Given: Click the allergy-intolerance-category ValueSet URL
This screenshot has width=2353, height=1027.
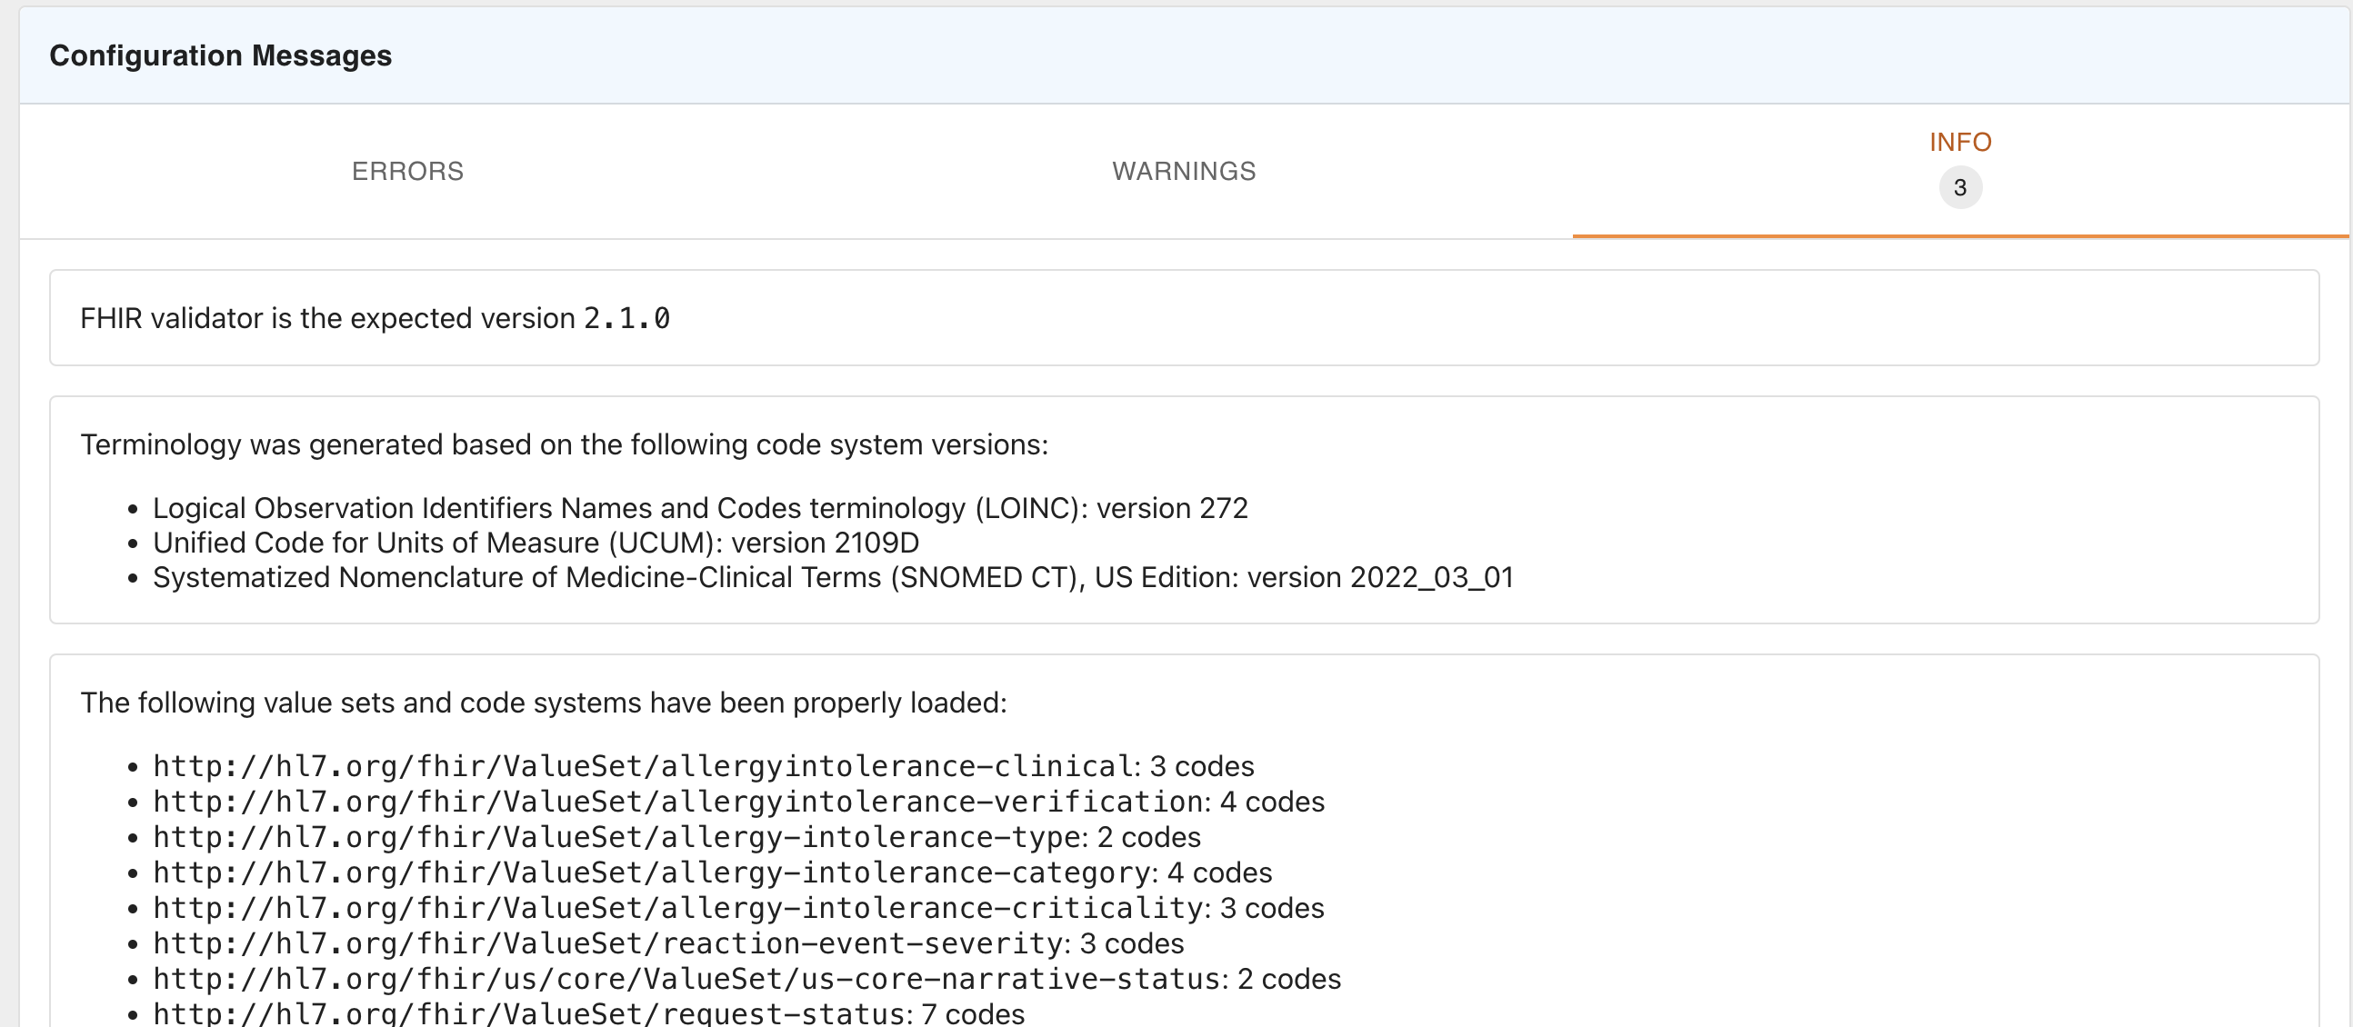Looking at the screenshot, I should click(652, 872).
